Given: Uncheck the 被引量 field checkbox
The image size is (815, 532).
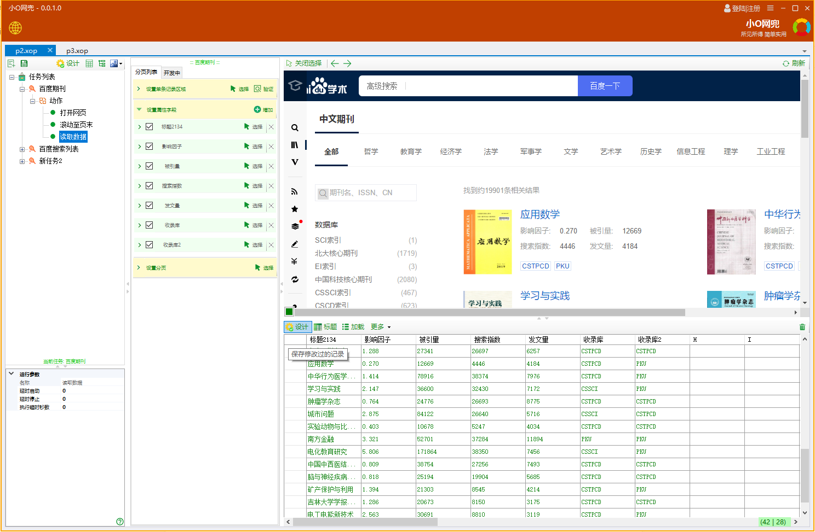Looking at the screenshot, I should (149, 166).
